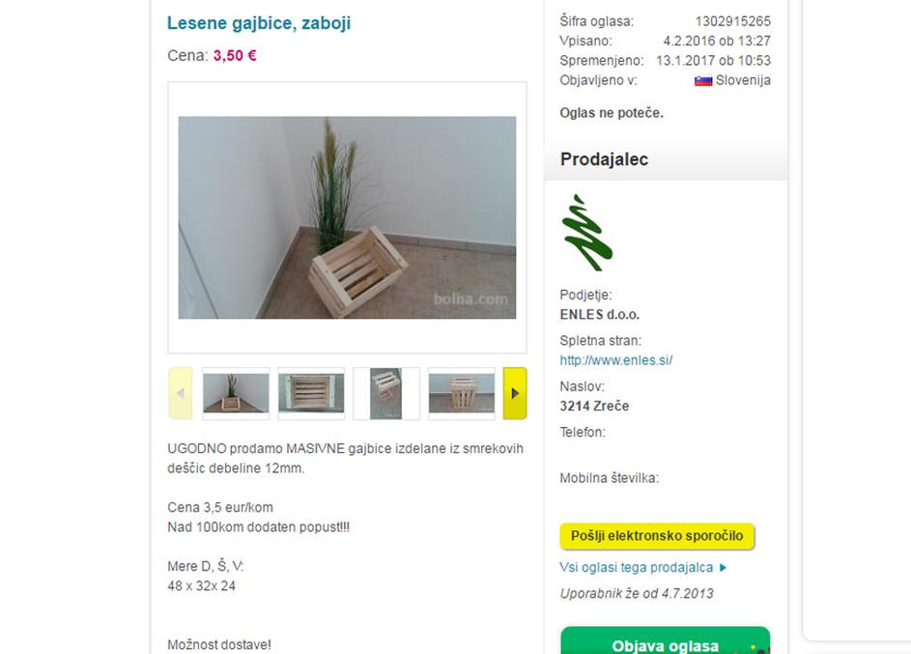Select the third thumbnail, stacked crates
This screenshot has width=911, height=654.
pyautogui.click(x=385, y=393)
